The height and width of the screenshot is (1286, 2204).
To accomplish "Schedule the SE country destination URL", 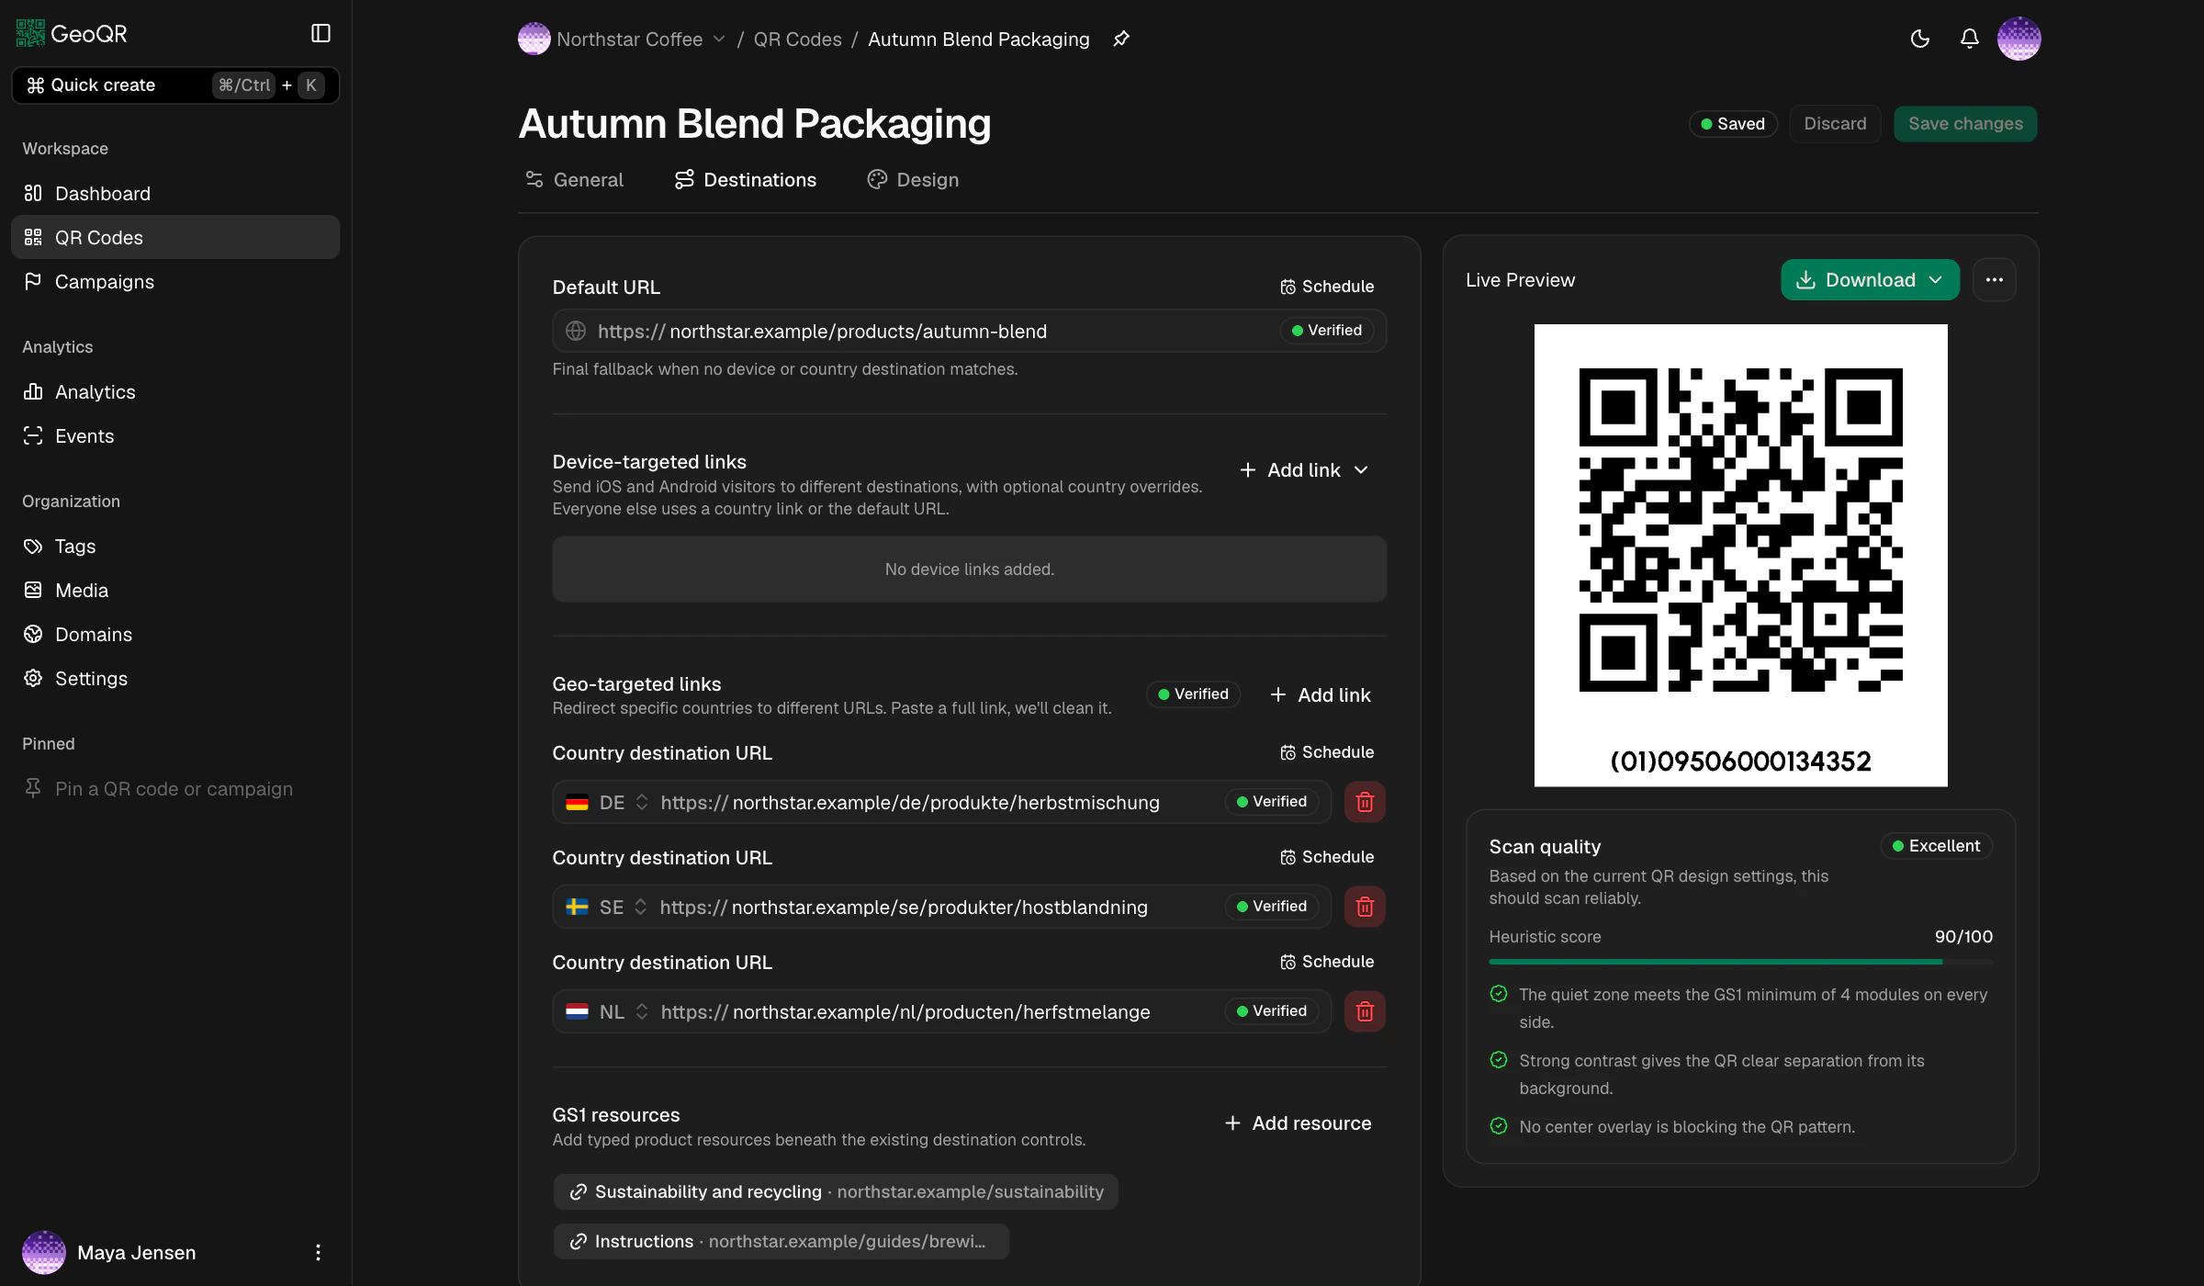I will [x=1328, y=857].
